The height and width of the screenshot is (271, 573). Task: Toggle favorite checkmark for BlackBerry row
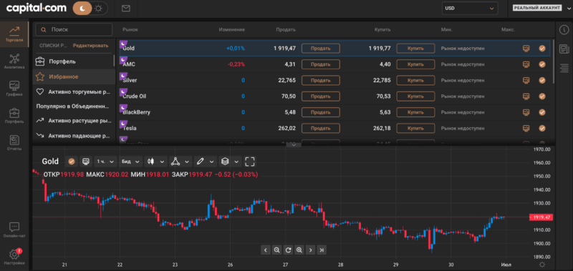[x=542, y=112]
